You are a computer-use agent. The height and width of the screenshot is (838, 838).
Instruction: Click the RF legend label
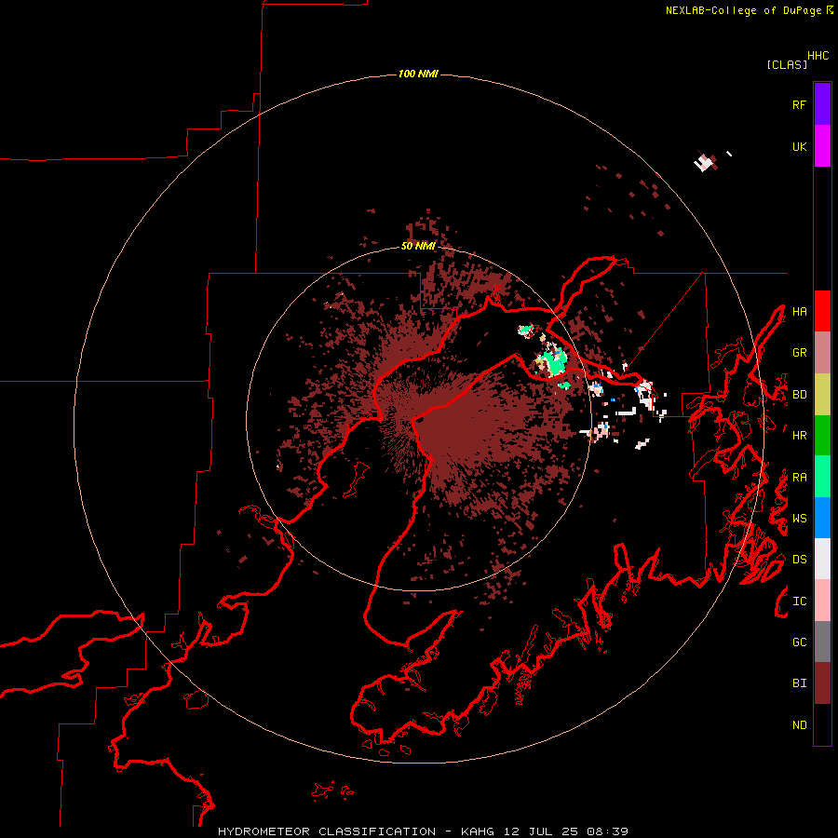[x=799, y=104]
